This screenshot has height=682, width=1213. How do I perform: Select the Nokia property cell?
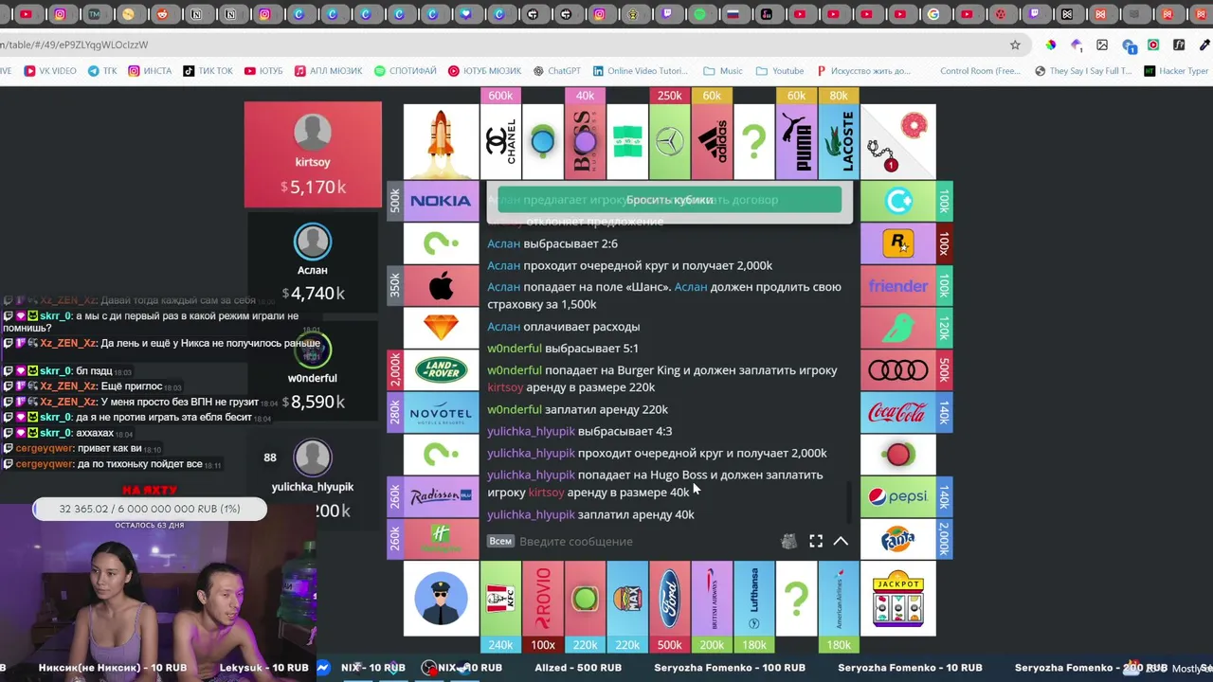pos(441,201)
